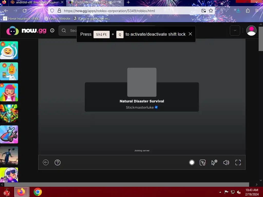Image resolution: width=263 pixels, height=197 pixels.
Task: Click the horizontal page scrollbar
Action: [127, 184]
